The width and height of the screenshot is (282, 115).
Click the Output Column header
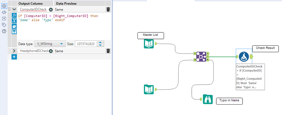(x=30, y=4)
